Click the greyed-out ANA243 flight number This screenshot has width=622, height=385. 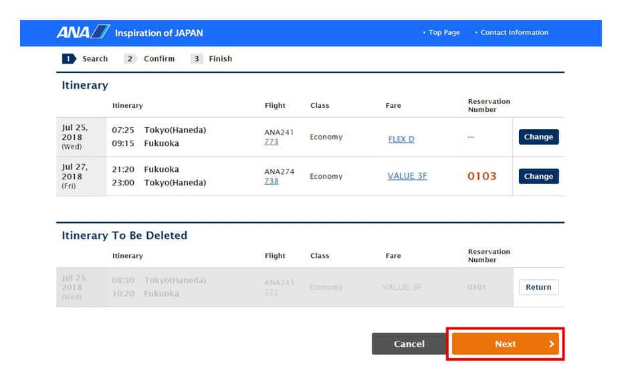280,283
